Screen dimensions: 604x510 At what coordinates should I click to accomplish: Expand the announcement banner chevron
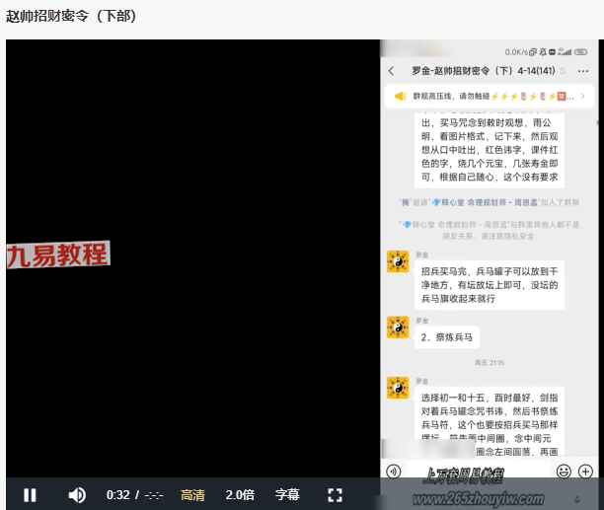[x=583, y=97]
